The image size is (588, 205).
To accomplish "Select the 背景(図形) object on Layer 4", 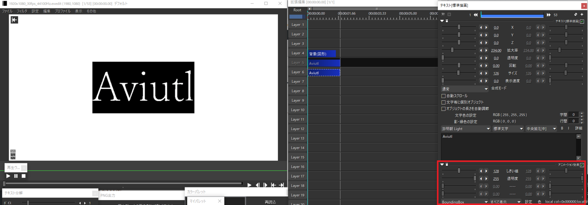I will pos(322,54).
